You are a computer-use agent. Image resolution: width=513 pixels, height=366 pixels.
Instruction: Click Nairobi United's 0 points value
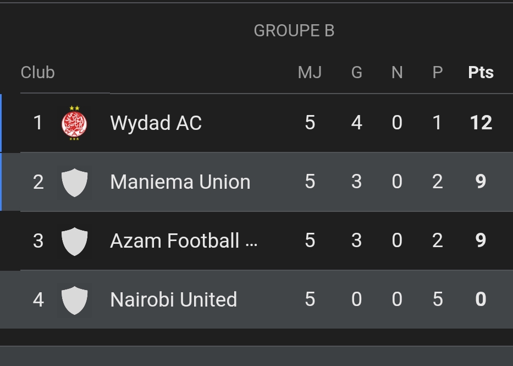481,300
